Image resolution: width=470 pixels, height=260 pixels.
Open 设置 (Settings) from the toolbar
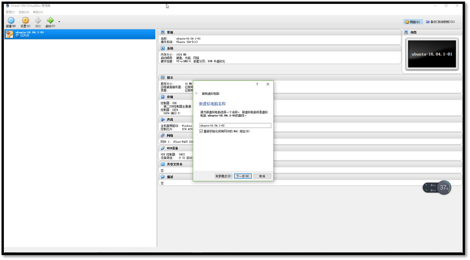coord(25,21)
